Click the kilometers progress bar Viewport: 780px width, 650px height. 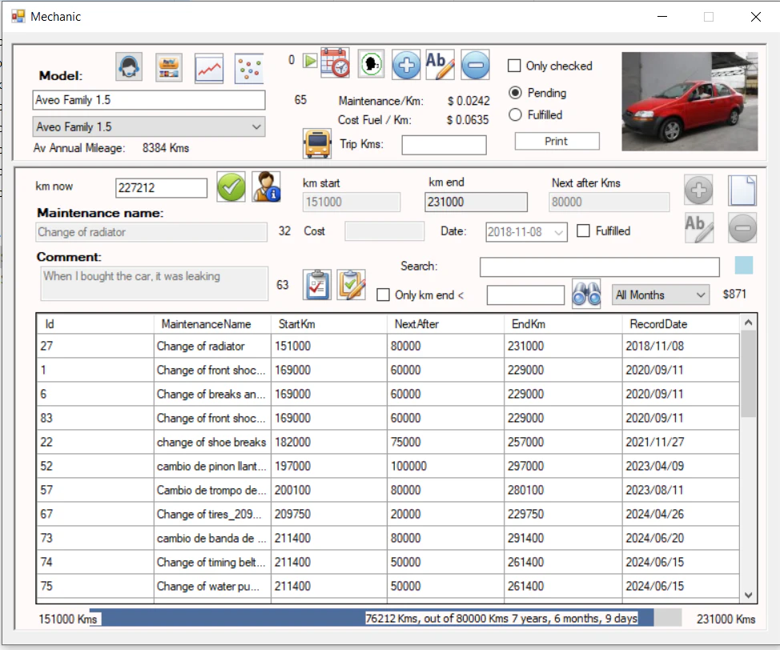[385, 618]
